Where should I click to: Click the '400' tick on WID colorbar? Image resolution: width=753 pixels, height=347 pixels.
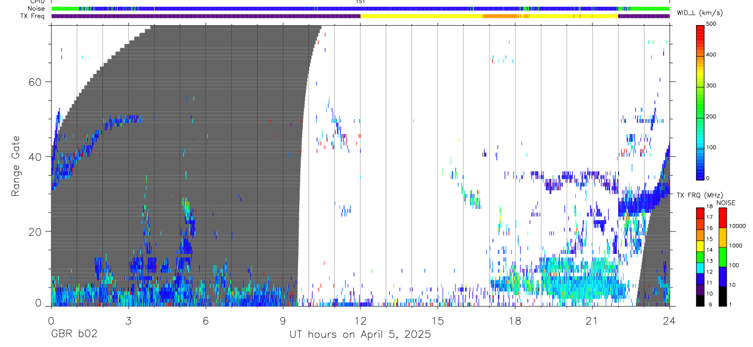712,55
